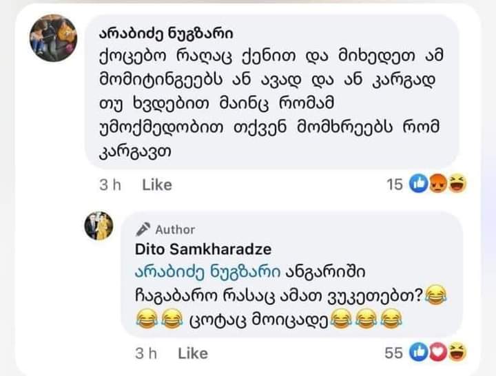The height and width of the screenshot is (376, 496).
Task: Click the Author label text on reply
Action: pos(175,229)
